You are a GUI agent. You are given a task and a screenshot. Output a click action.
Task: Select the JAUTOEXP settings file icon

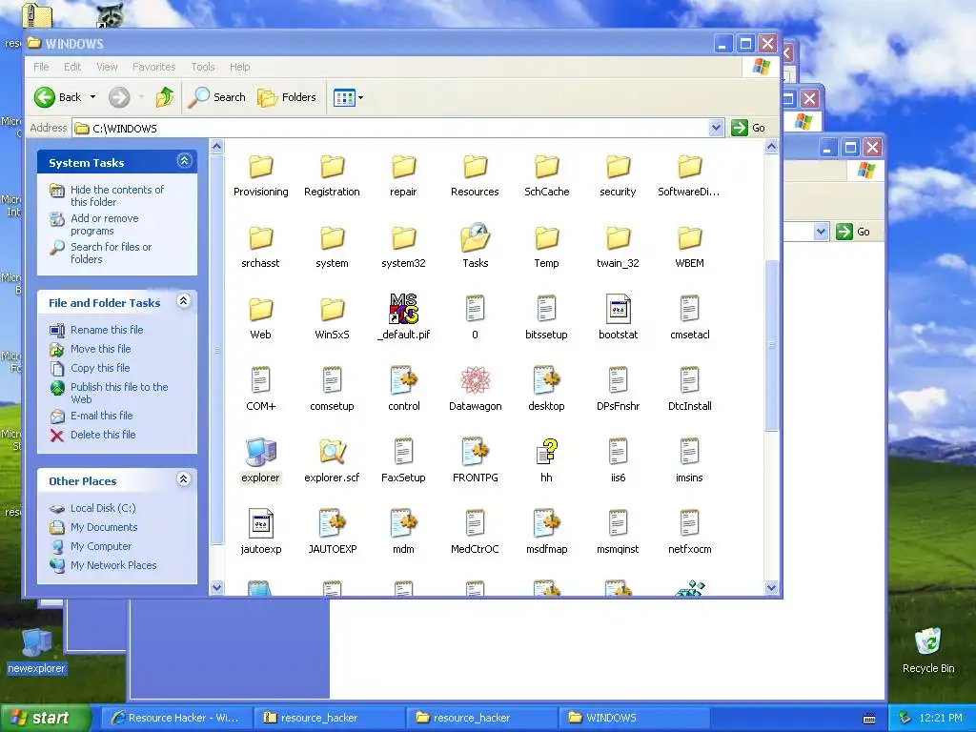[x=332, y=523]
